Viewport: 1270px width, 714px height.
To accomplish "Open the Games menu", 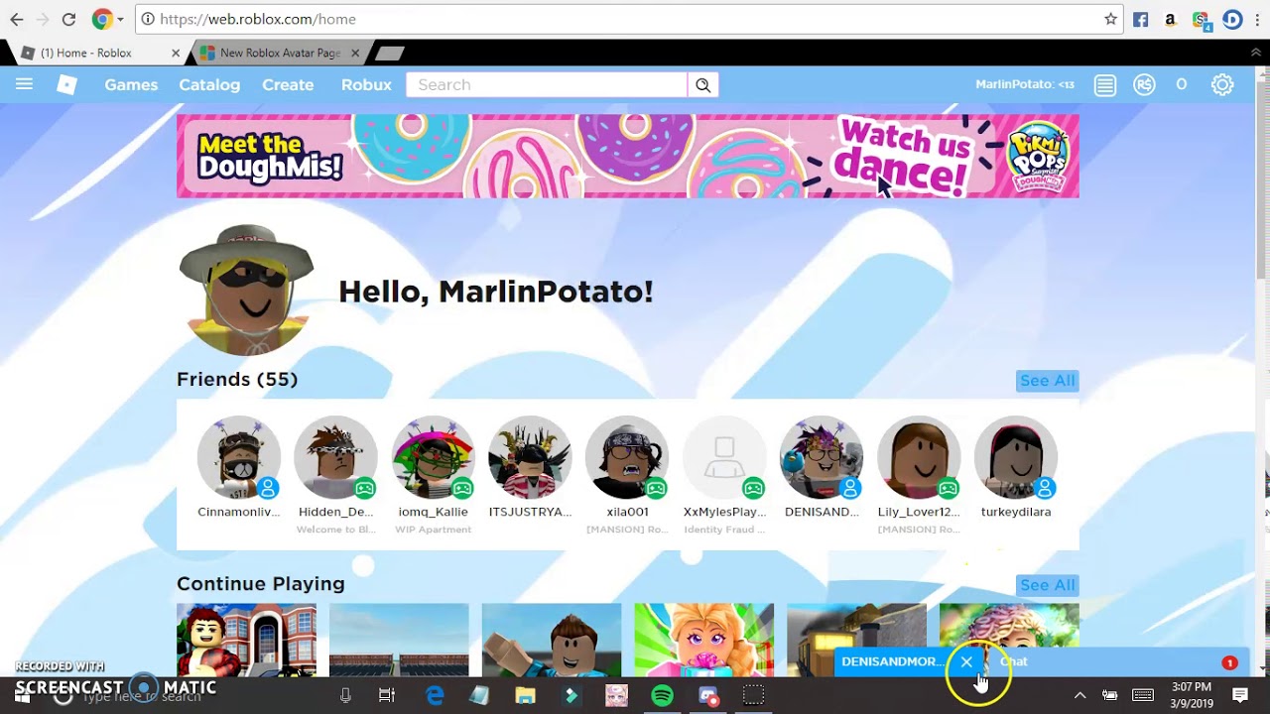I will [131, 85].
